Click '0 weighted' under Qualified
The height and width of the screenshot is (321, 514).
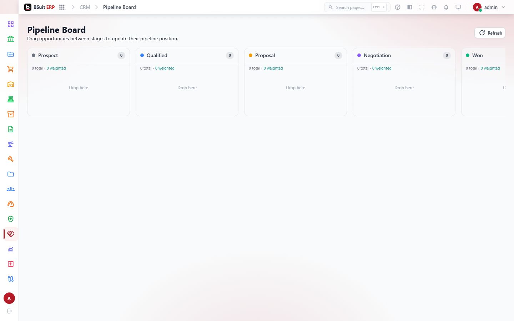pos(165,68)
